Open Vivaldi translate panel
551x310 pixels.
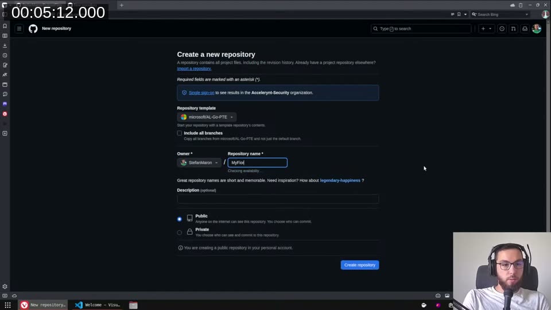pyautogui.click(x=5, y=75)
